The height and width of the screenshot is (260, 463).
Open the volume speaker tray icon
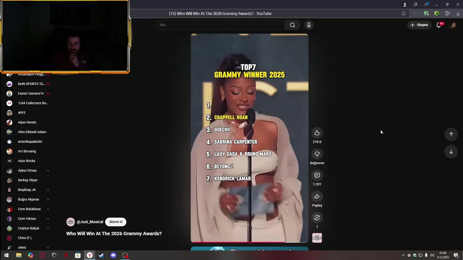point(432,255)
